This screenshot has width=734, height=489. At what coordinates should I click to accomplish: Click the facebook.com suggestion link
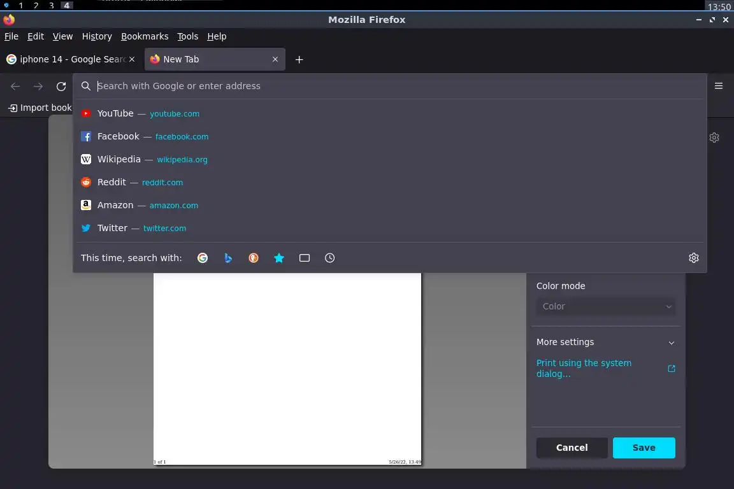[182, 137]
